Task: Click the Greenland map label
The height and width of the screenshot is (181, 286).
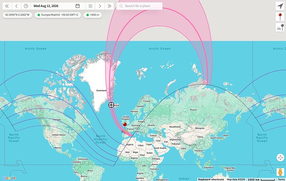Action: tap(101, 90)
